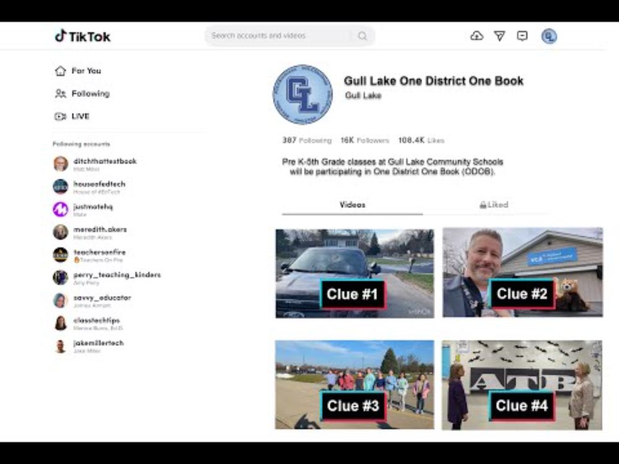
Task: Click meredith.akers avatar
Action: pyautogui.click(x=61, y=232)
